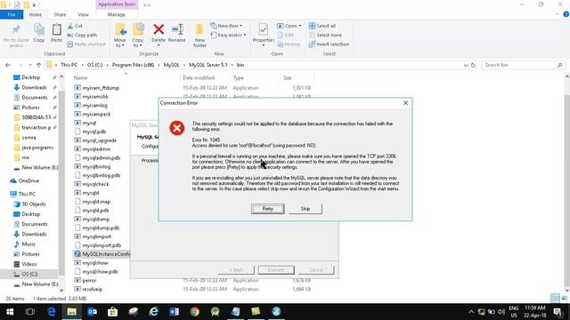The height and width of the screenshot is (320, 570).
Task: Click MySQL Server 5.1 in address path
Action: (x=208, y=65)
